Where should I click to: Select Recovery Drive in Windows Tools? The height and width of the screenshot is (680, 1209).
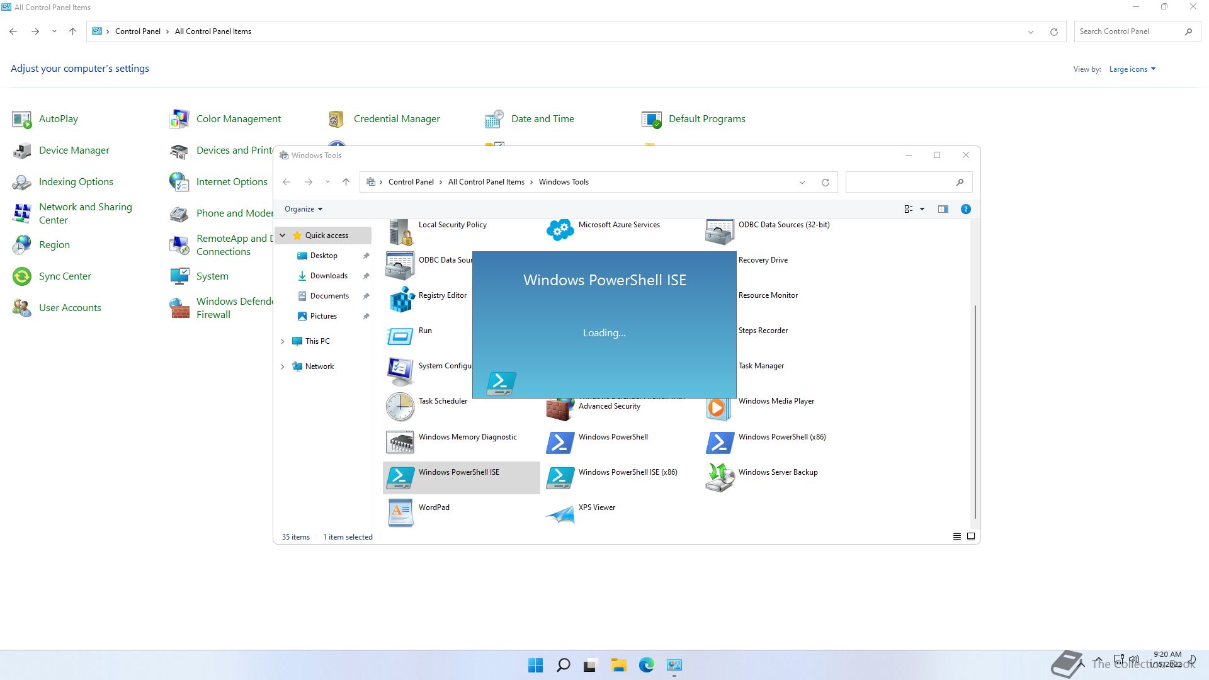click(x=763, y=260)
